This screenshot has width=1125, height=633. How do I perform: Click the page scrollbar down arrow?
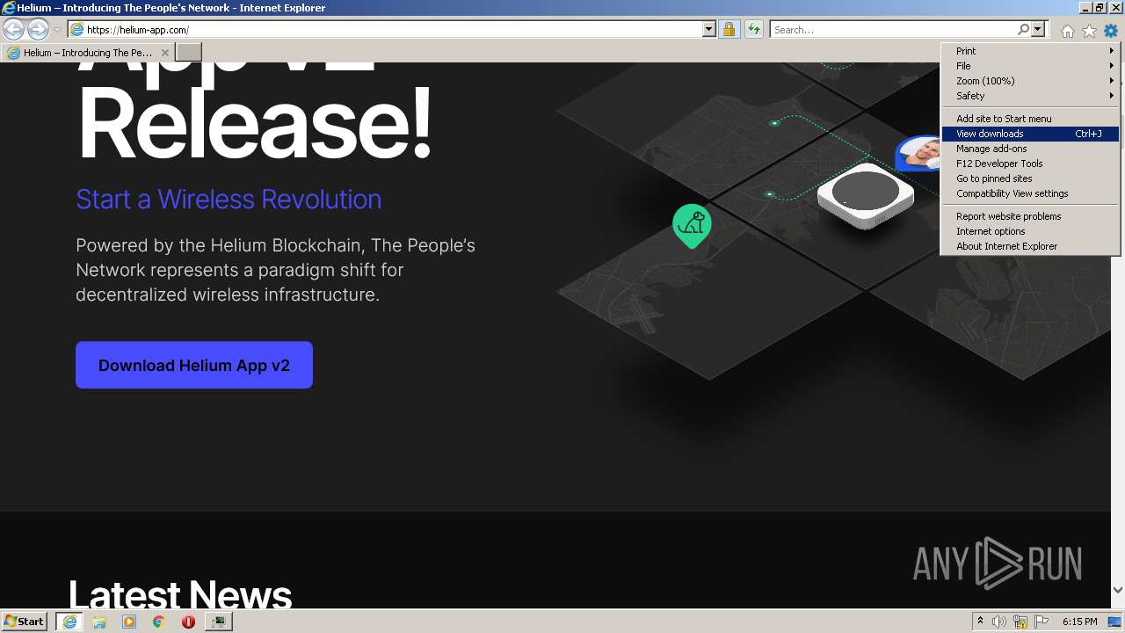coord(1118,590)
